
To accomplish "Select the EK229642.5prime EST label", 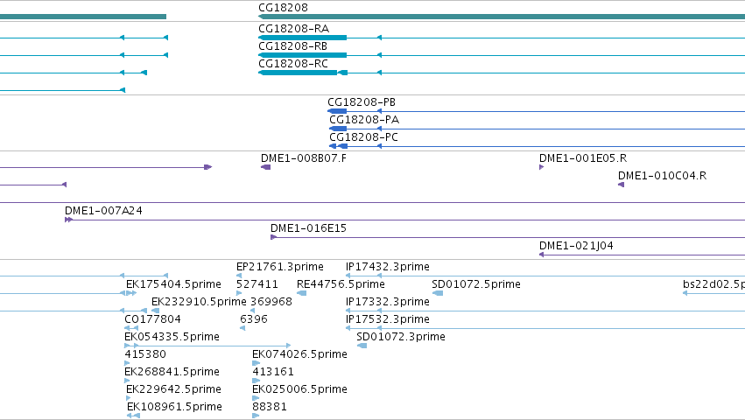I will pyautogui.click(x=174, y=389).
